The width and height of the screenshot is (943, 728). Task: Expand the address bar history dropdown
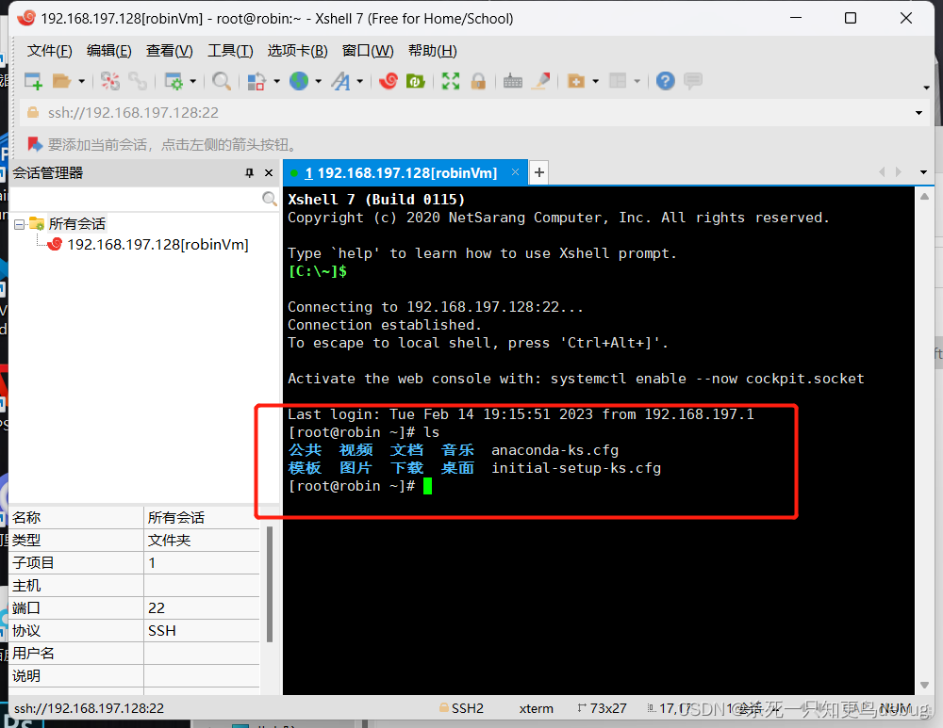coord(918,113)
